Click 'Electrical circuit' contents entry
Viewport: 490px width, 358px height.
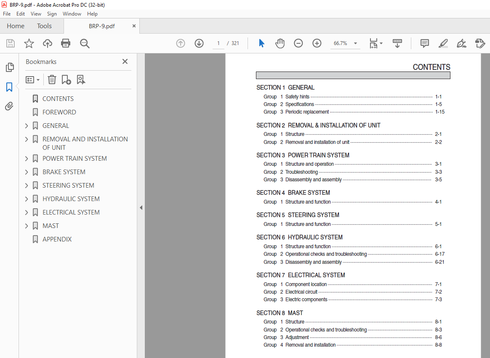pyautogui.click(x=301, y=292)
